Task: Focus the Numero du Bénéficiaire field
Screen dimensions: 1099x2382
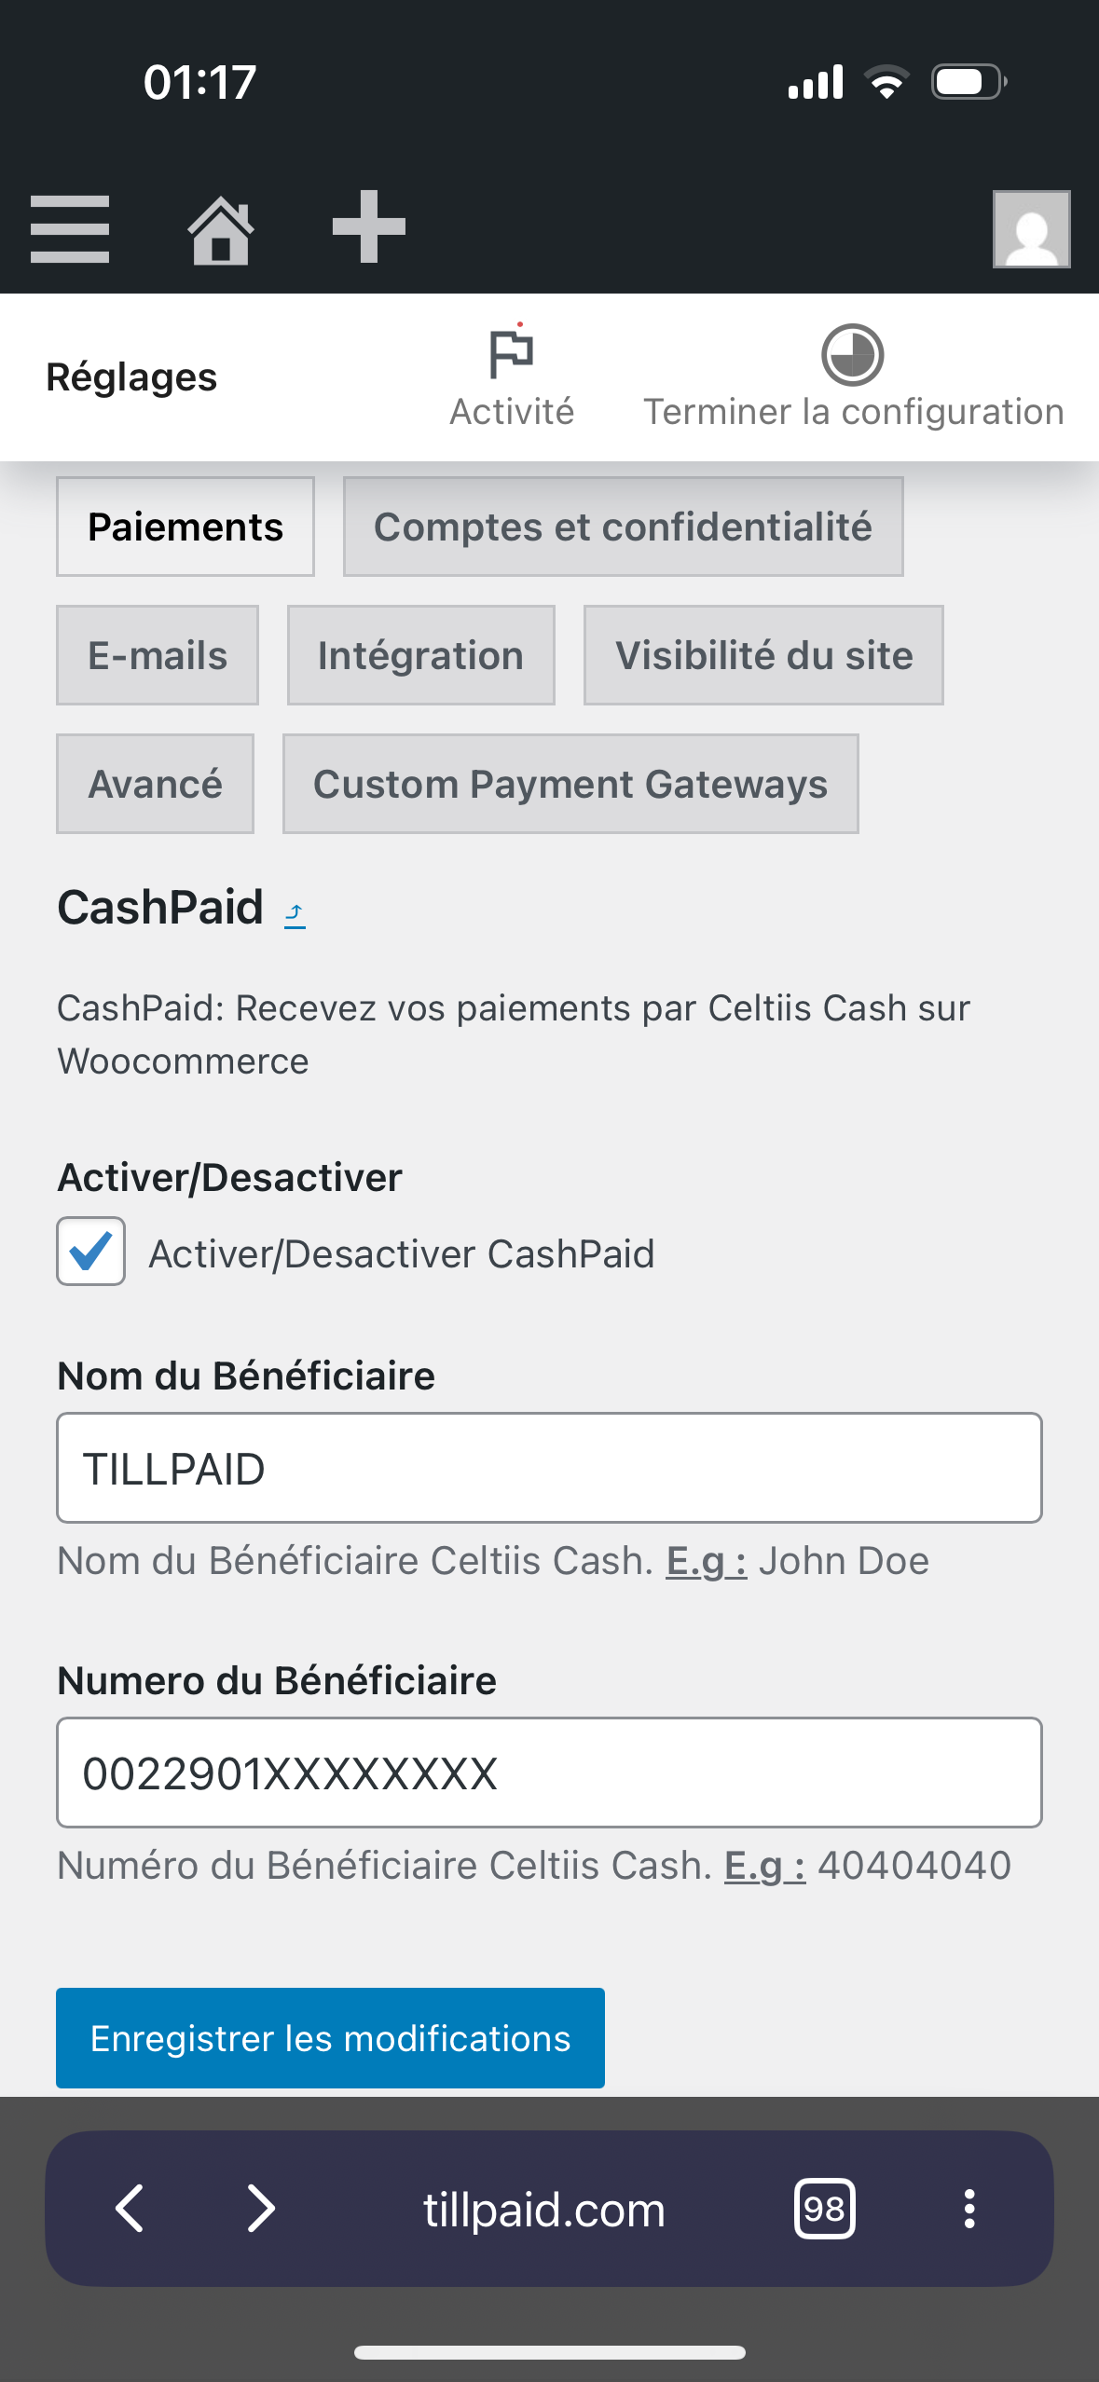Action: point(549,1773)
